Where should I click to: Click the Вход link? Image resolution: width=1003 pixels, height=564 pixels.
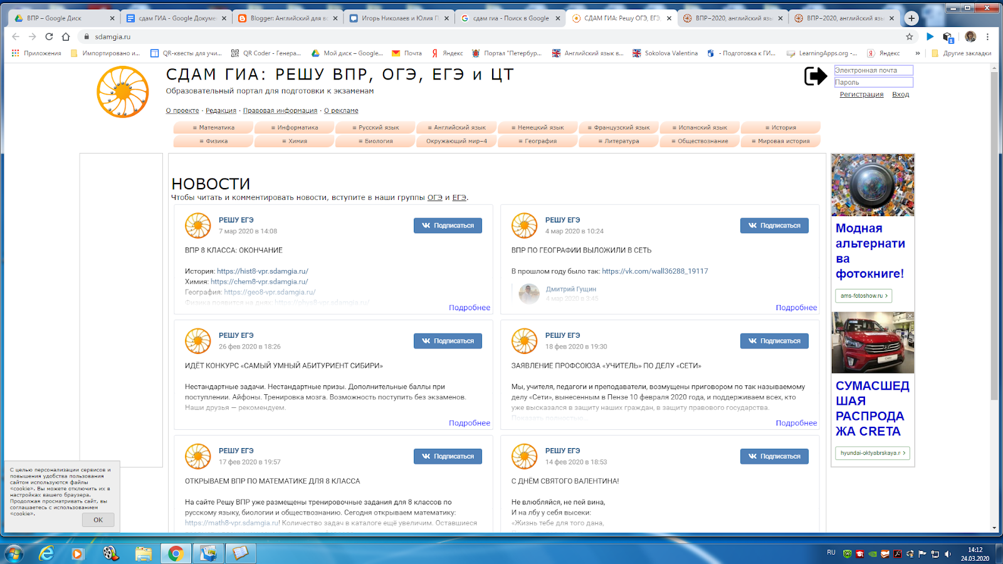click(x=900, y=95)
